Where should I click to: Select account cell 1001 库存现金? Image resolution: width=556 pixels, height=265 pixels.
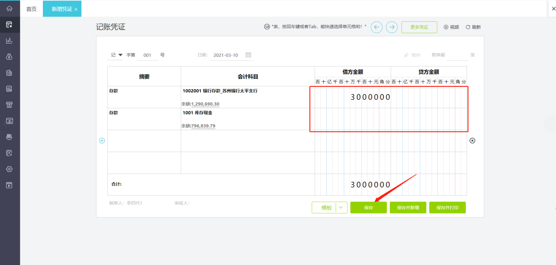[x=197, y=113]
